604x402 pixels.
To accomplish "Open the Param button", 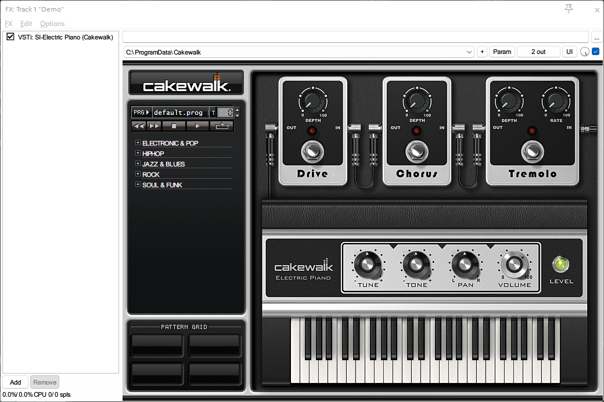I will pos(502,52).
